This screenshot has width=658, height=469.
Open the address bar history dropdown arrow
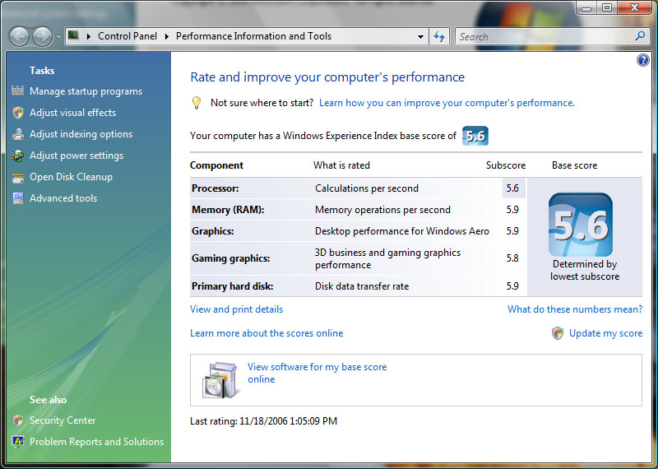click(420, 36)
